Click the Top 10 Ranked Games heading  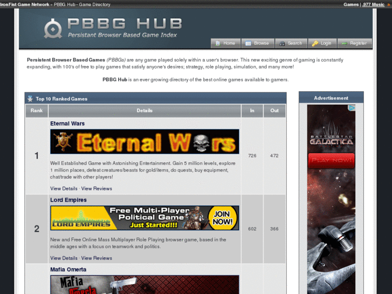61,99
